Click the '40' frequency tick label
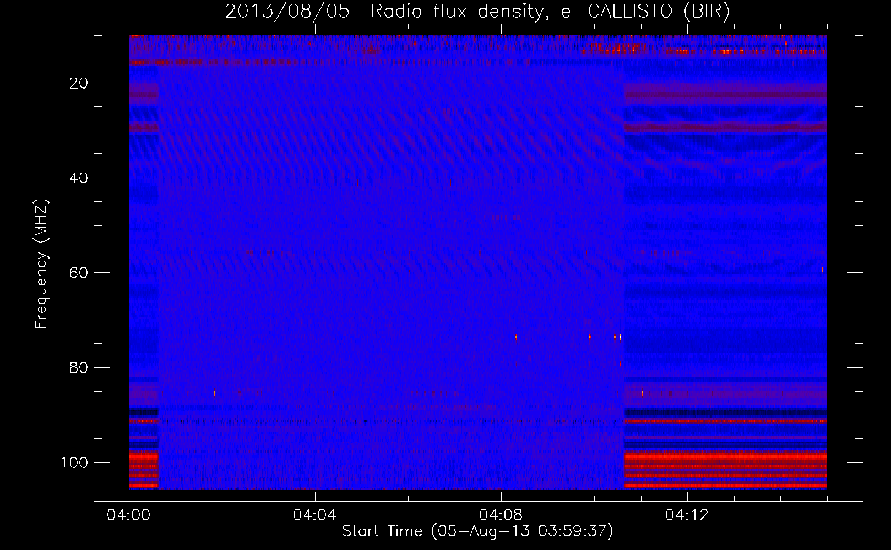 [x=79, y=178]
